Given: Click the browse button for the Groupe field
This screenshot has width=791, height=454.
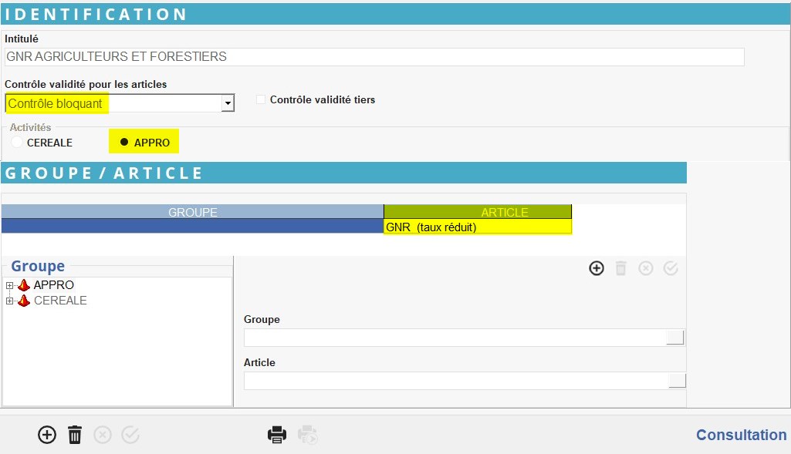Looking at the screenshot, I should point(675,338).
